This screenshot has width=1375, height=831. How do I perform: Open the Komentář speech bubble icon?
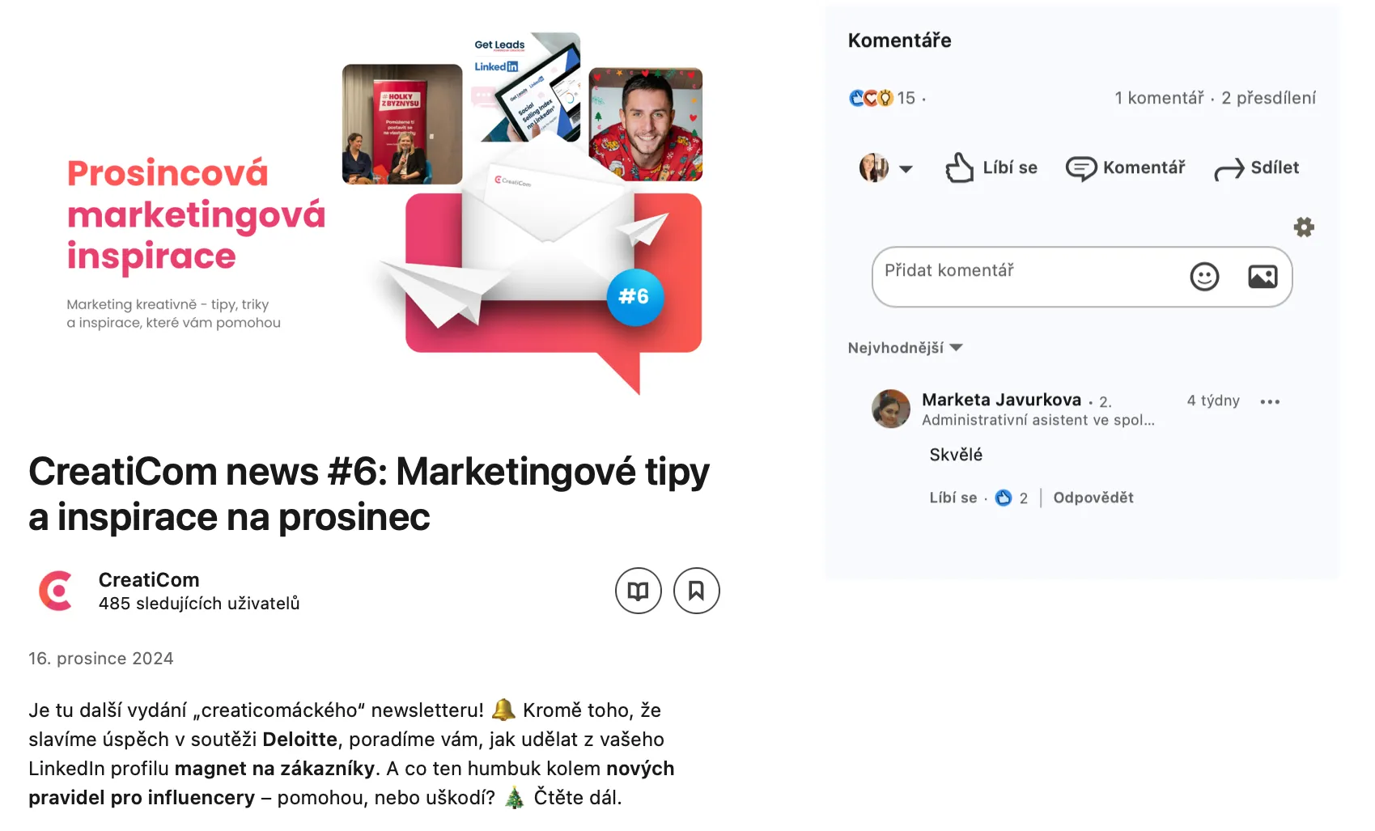[1080, 168]
